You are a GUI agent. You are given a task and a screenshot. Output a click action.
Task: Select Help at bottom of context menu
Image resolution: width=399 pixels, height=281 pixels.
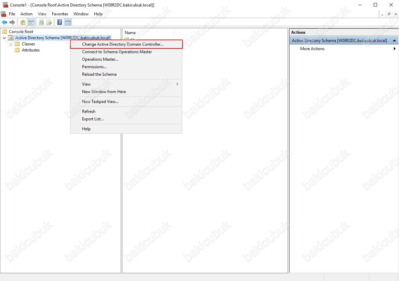[127, 129]
